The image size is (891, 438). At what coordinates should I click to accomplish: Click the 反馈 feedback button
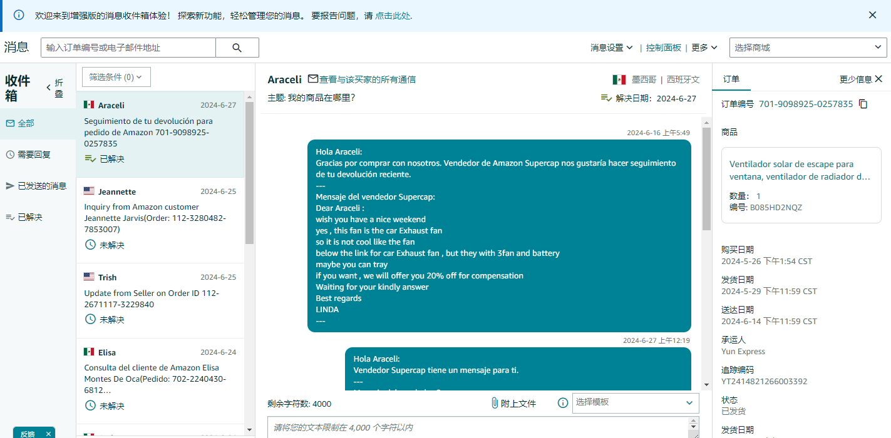pyautogui.click(x=28, y=434)
